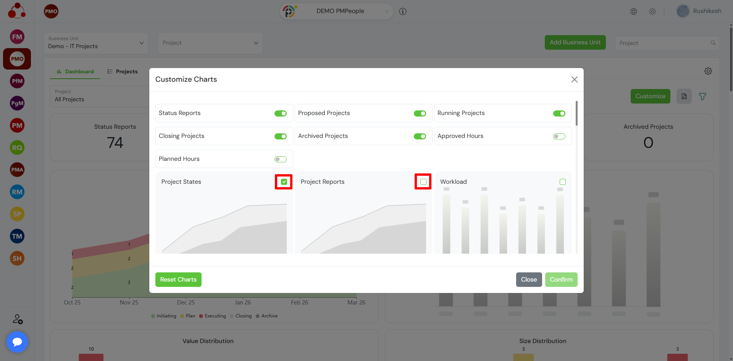This screenshot has width=733, height=361.
Task: Click the dialog's vertical scrollbar
Action: (576, 113)
